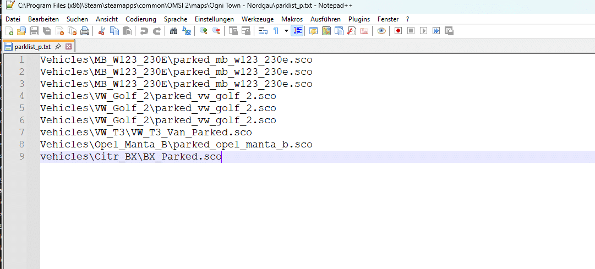Select the parklist_p.txt tab
The image size is (595, 269).
pyautogui.click(x=32, y=47)
